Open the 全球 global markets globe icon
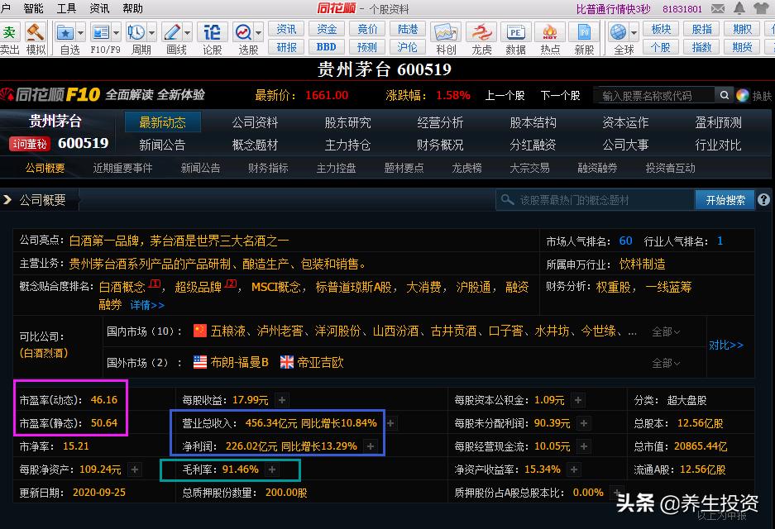This screenshot has width=775, height=529. (x=618, y=31)
